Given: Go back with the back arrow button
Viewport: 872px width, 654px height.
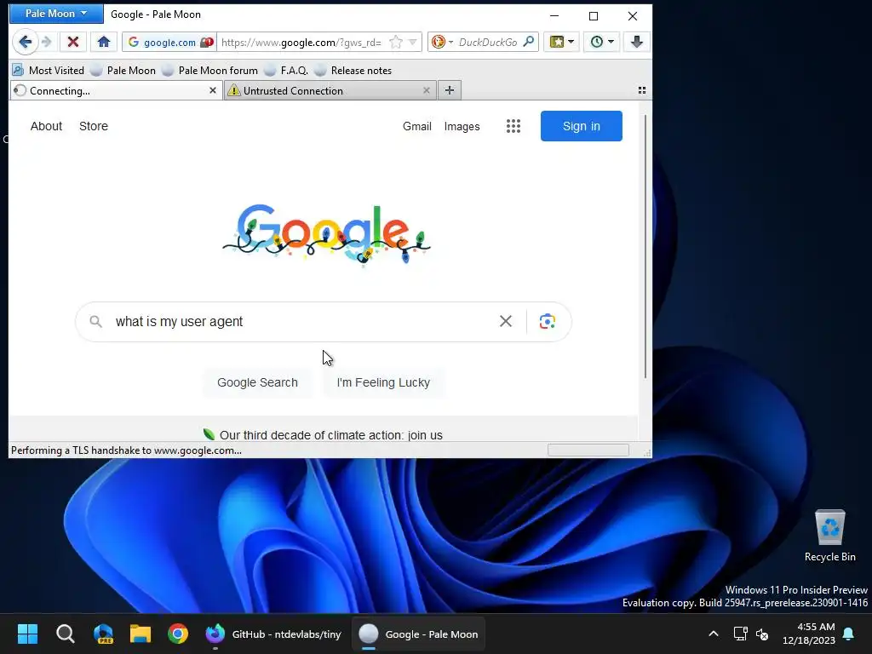Looking at the screenshot, I should pyautogui.click(x=25, y=42).
